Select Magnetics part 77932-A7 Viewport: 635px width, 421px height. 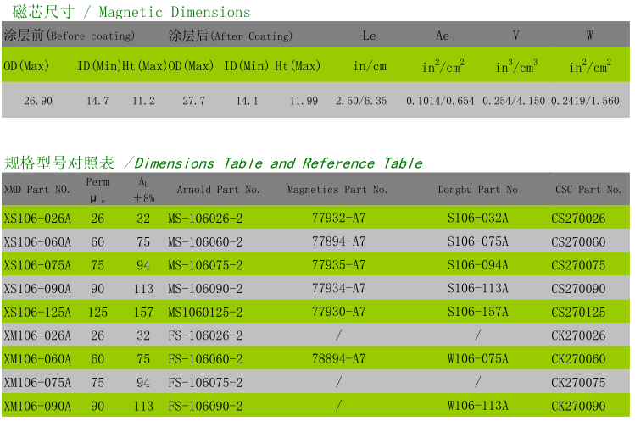pos(338,219)
